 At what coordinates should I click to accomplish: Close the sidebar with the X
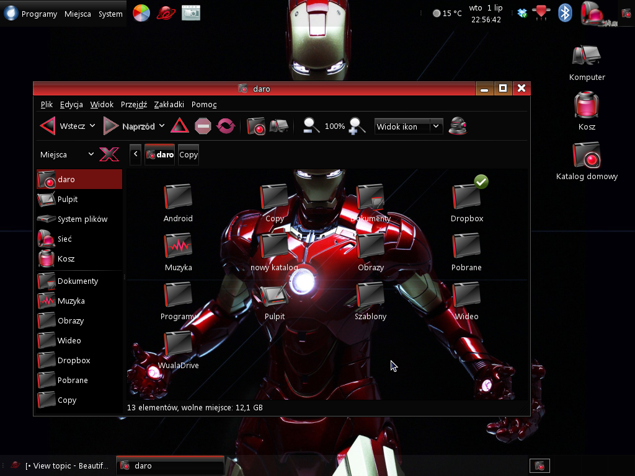click(x=109, y=154)
